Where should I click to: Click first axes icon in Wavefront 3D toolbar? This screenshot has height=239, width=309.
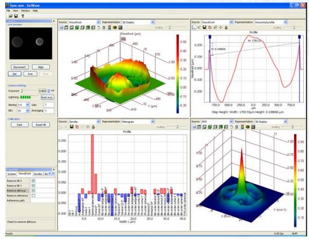(x=61, y=27)
